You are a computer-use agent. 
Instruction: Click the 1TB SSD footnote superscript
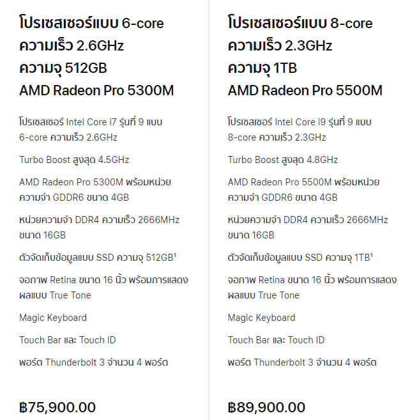(372, 255)
